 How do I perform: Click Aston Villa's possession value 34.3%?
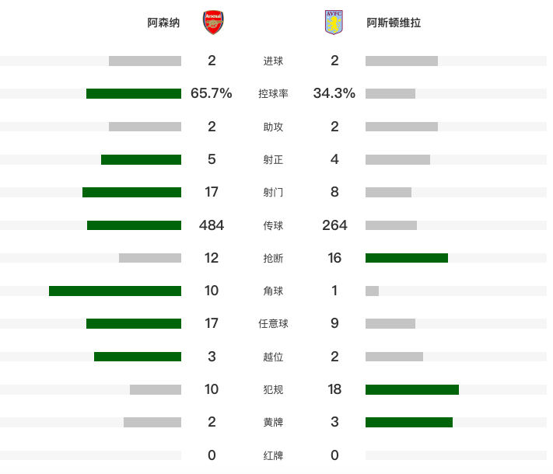(334, 93)
